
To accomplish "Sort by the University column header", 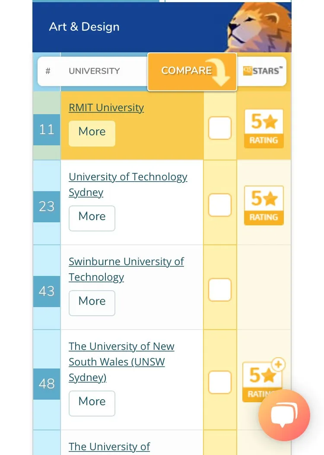I will pos(94,71).
